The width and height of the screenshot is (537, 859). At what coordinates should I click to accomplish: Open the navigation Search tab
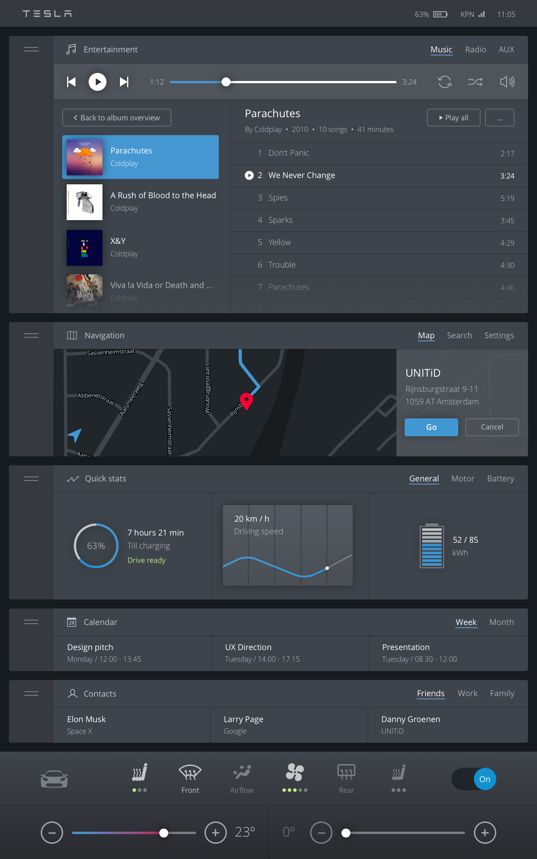(459, 336)
